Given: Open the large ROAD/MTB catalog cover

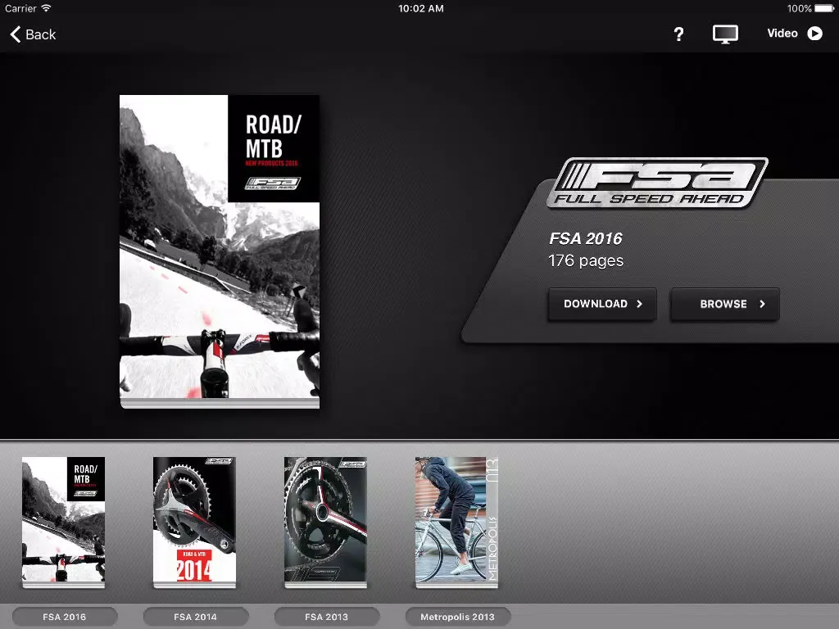Looking at the screenshot, I should [x=220, y=251].
